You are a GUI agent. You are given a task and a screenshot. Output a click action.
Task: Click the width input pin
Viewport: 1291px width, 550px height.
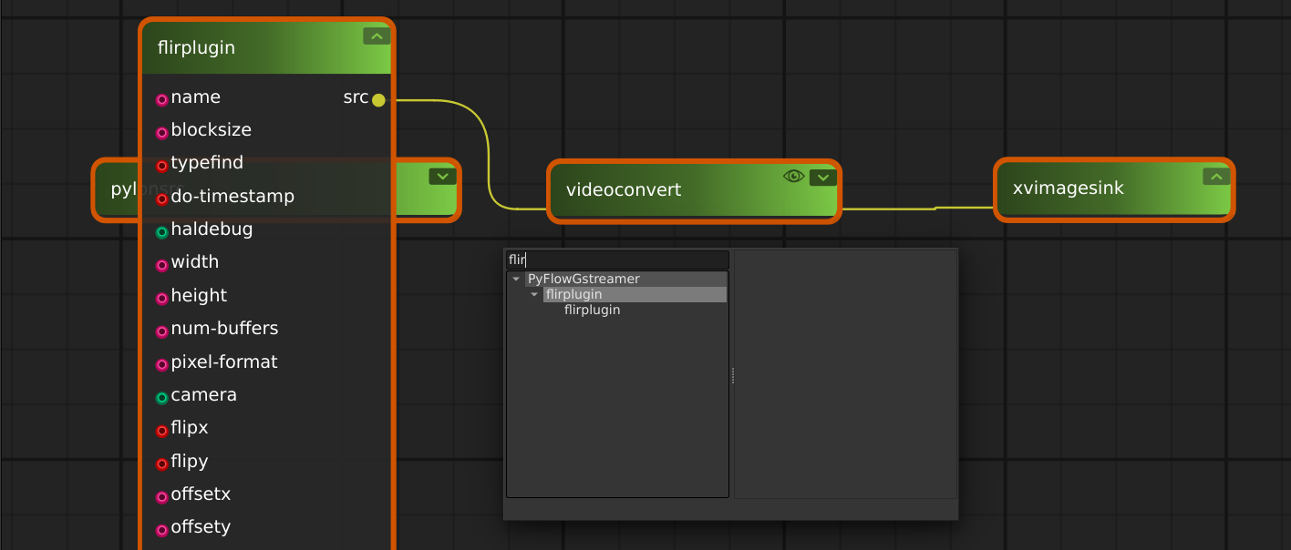pyautogui.click(x=162, y=265)
